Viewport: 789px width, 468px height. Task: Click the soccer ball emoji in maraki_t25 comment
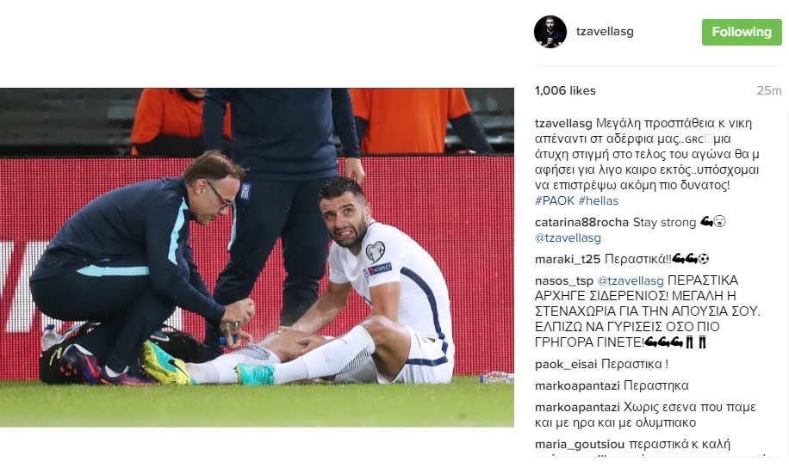[x=704, y=259]
